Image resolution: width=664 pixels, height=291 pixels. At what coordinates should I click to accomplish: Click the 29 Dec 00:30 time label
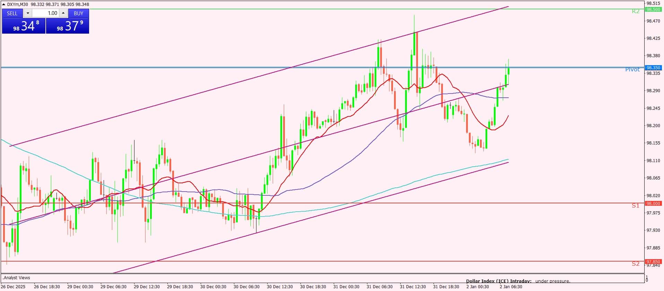pyautogui.click(x=80, y=286)
